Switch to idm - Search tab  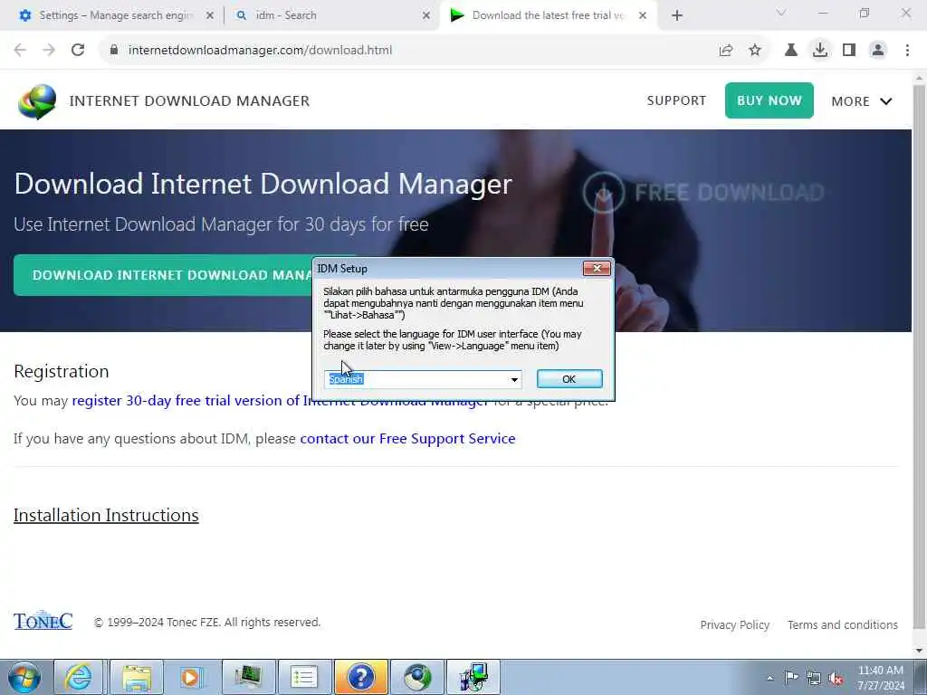coord(333,15)
